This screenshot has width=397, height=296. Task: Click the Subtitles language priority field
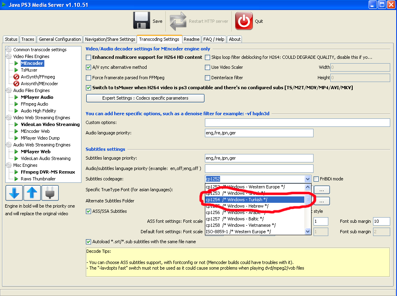click(259, 158)
